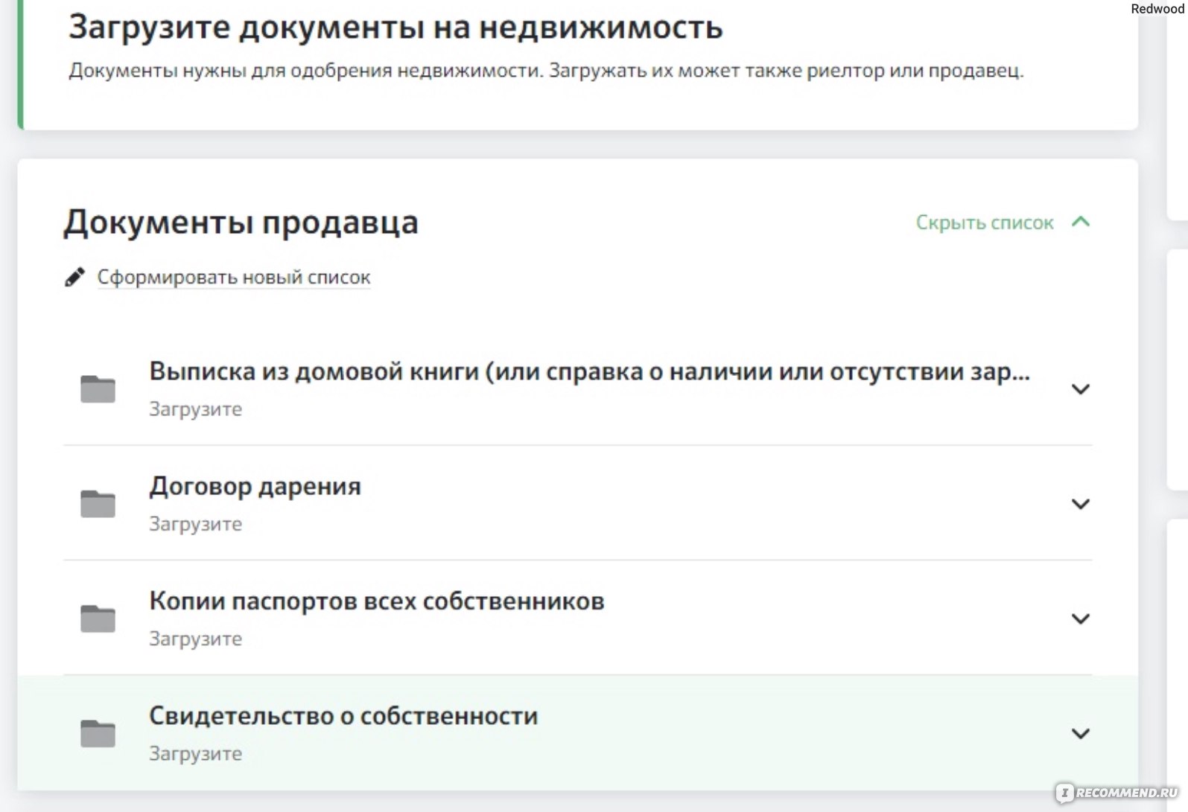Select the Договор дарения title
1188x812 pixels.
[x=255, y=487]
